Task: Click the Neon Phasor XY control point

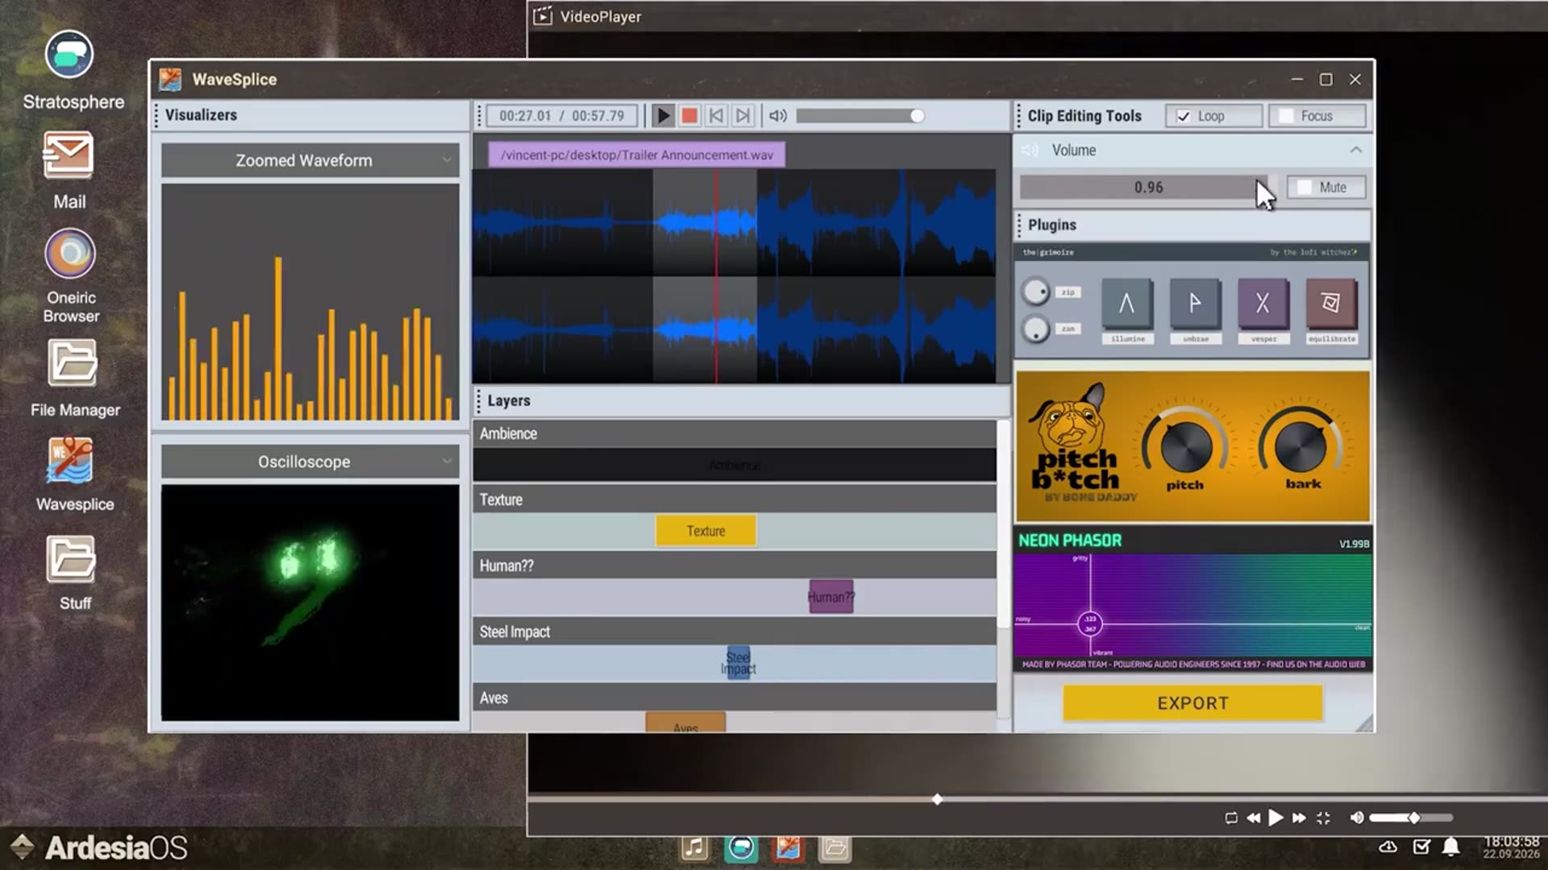Action: [x=1090, y=623]
